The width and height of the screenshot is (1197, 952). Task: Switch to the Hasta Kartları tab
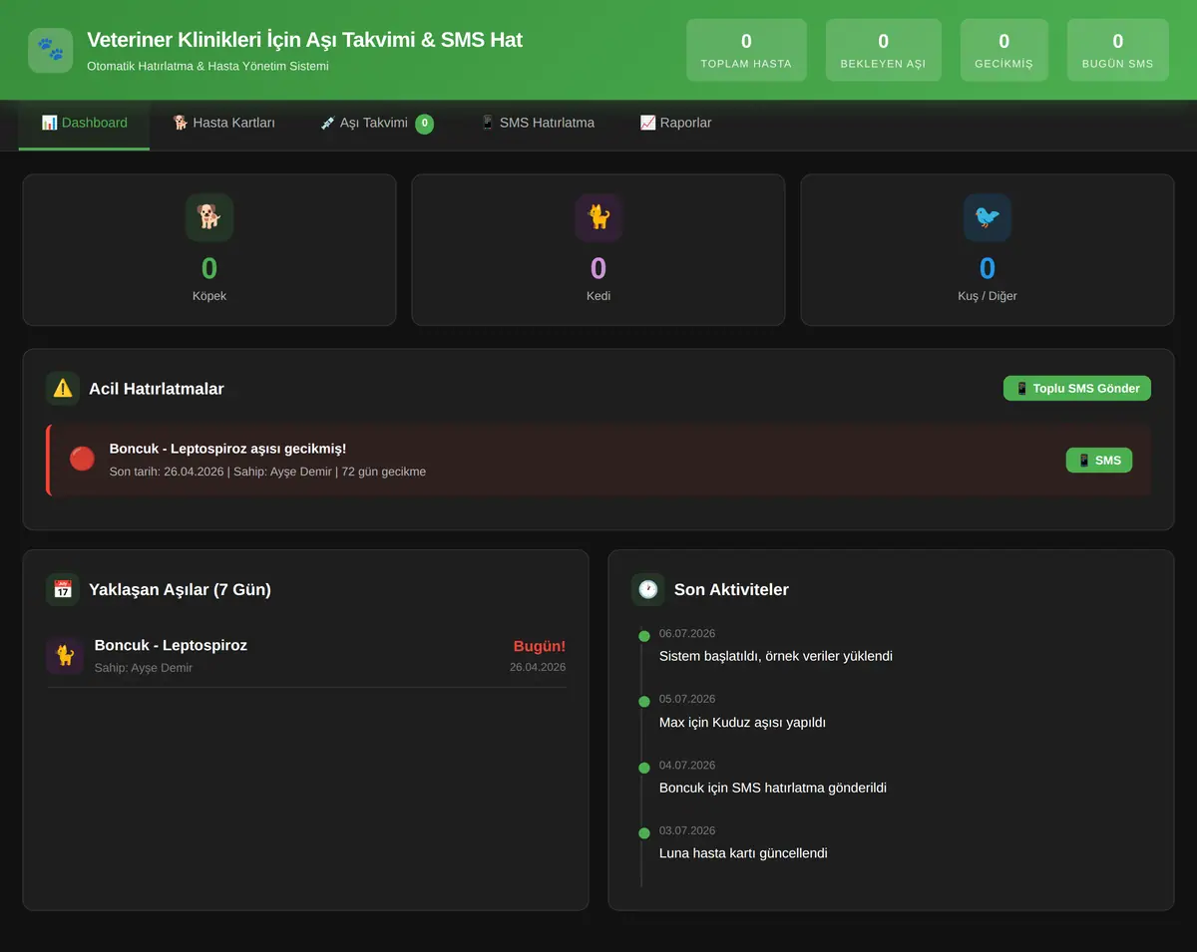coord(223,124)
